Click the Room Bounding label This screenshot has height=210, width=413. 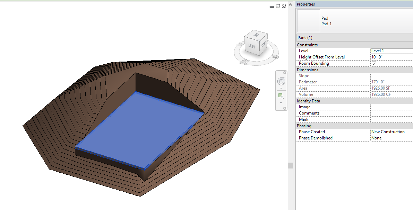[x=314, y=63]
